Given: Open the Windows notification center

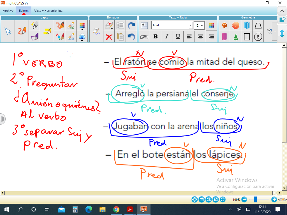Looking at the screenshot, I should (278, 209).
